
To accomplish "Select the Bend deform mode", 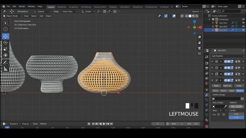I will pos(223,91).
